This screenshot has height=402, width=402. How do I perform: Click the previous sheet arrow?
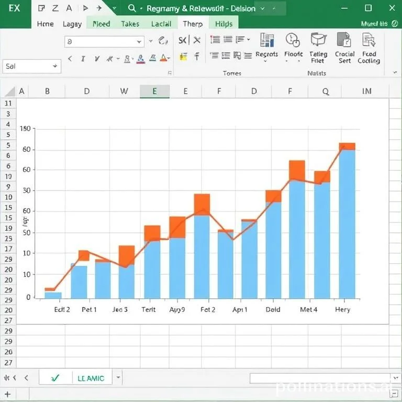click(x=26, y=377)
